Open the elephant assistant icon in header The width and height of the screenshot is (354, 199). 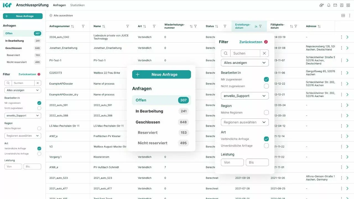click(322, 5)
